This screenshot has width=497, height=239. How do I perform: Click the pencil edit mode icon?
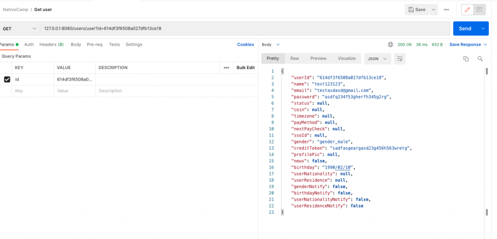click(x=468, y=10)
